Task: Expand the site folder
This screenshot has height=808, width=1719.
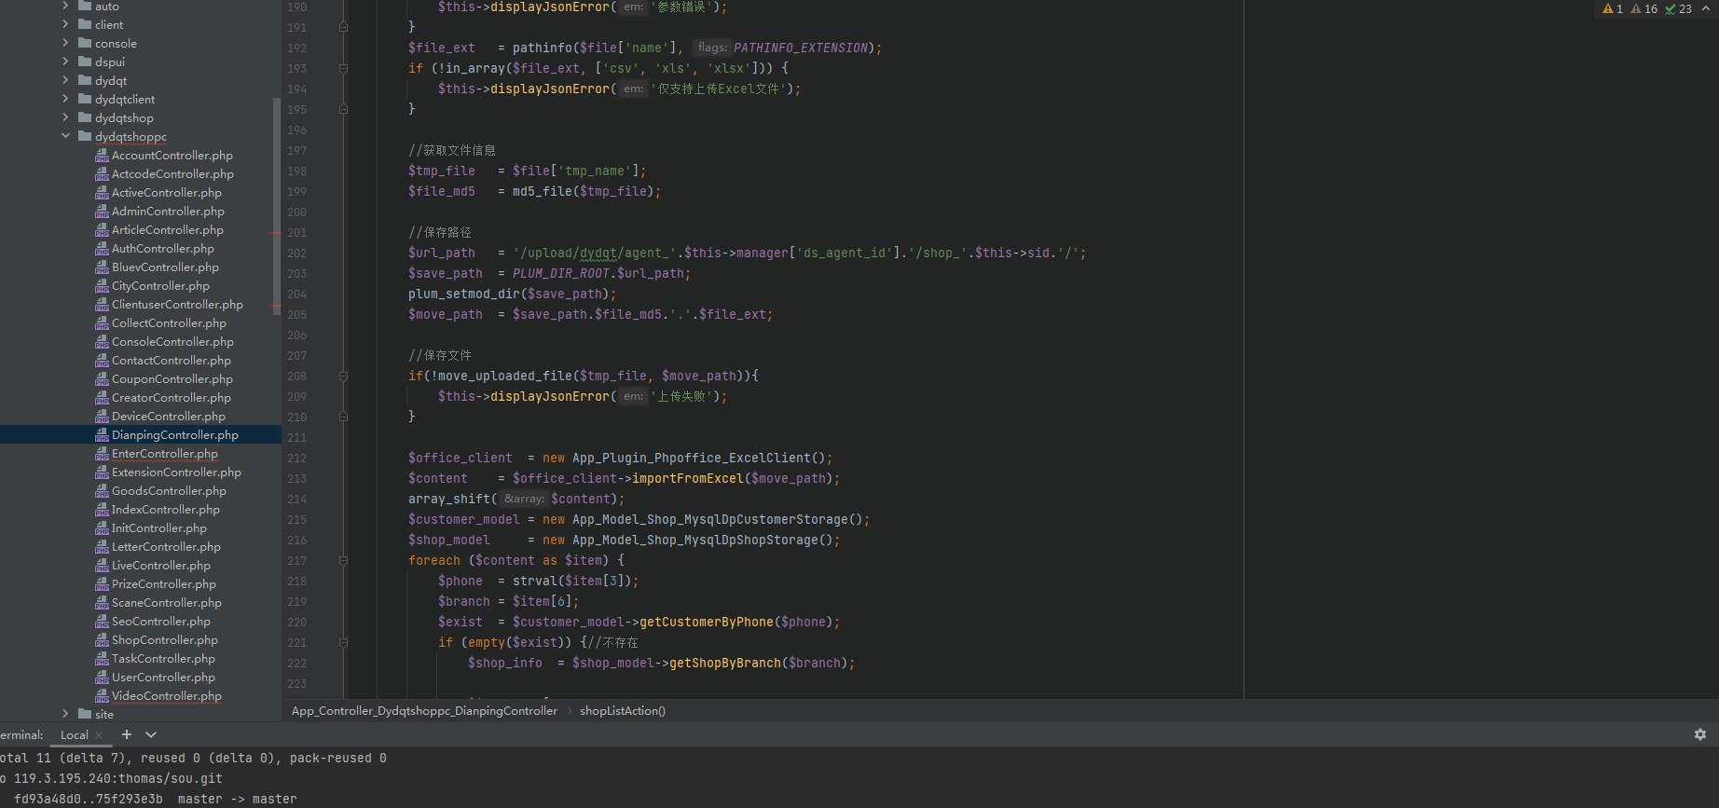Action: (65, 714)
